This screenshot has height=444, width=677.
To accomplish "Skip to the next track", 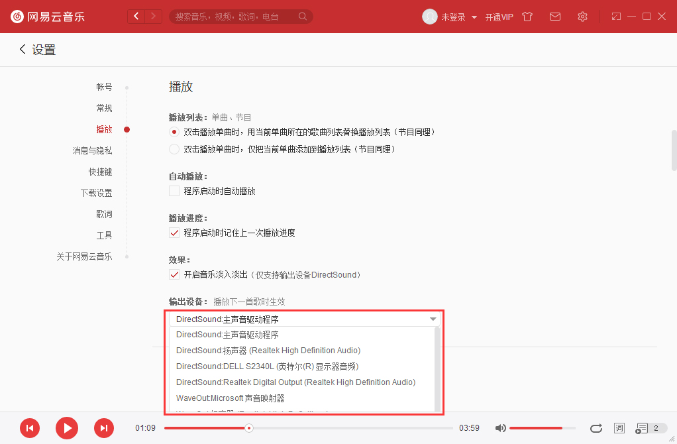I will coord(104,428).
